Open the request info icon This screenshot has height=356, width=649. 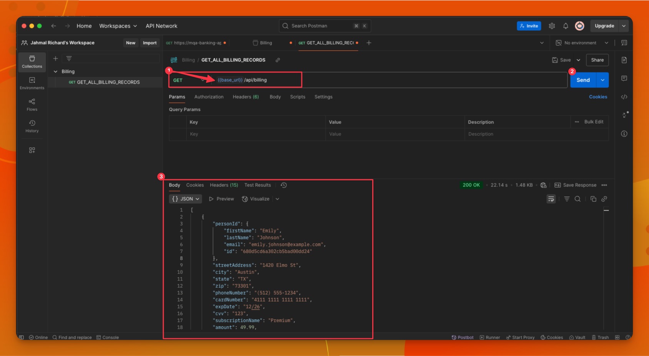click(624, 133)
